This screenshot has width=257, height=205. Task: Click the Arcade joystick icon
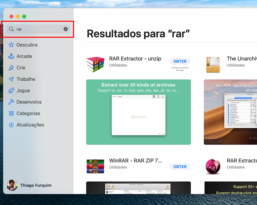[11, 56]
